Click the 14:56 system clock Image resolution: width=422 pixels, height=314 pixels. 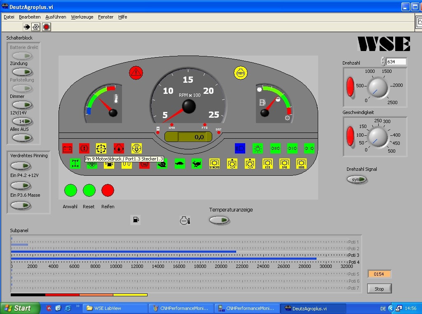coord(410,308)
